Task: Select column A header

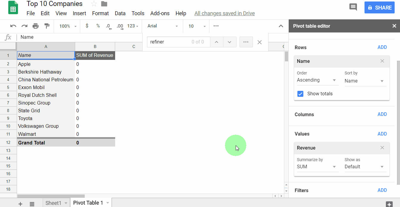Action: point(46,46)
